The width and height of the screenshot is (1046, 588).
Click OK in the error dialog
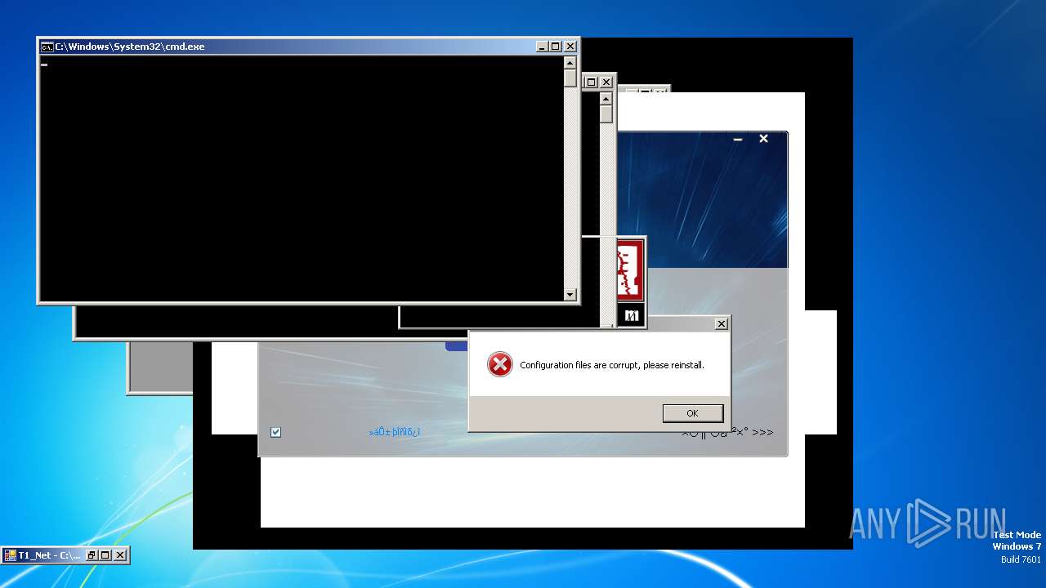(692, 413)
